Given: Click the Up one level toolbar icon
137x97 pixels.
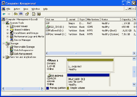Looking at the screenshot, I should [x=16, y=14].
